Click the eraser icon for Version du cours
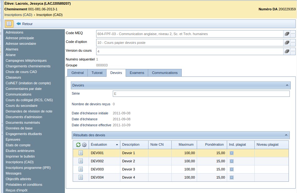Screen dimensions: 297x193 286,51
